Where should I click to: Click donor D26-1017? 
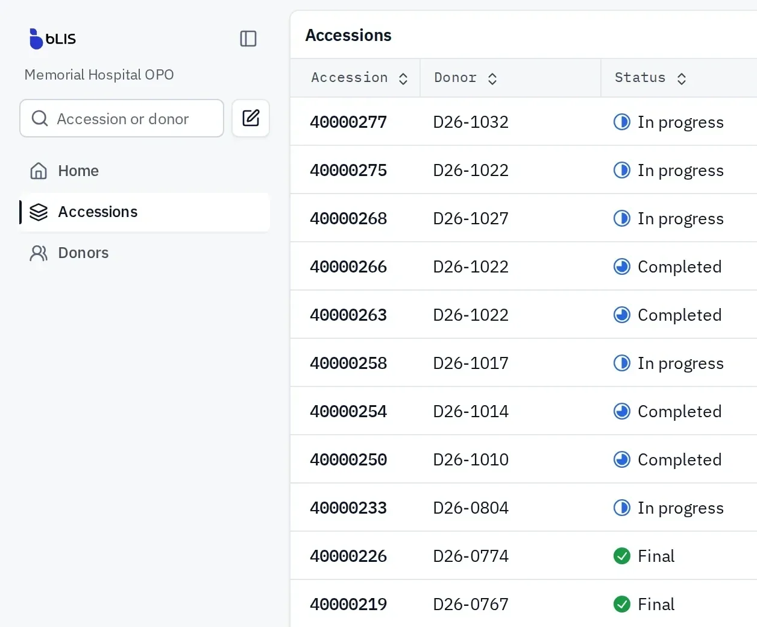tap(471, 363)
